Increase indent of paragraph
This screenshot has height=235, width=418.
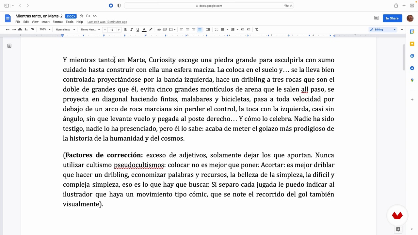coord(249,30)
